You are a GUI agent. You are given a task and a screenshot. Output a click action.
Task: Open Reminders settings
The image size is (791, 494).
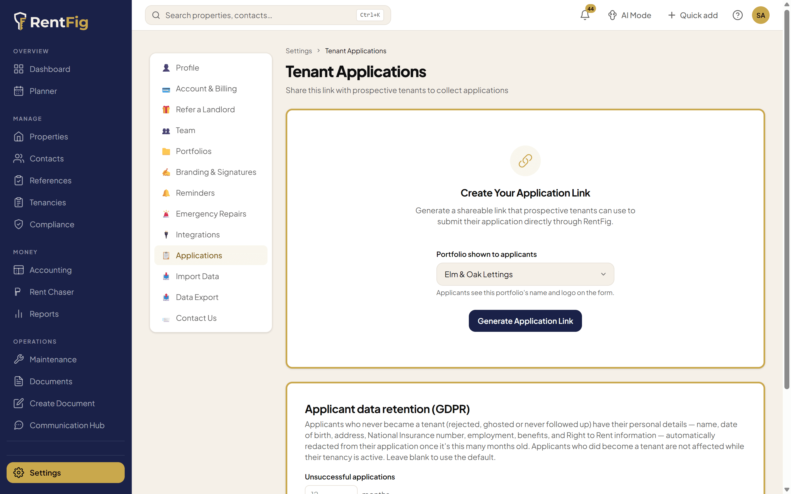click(211, 193)
